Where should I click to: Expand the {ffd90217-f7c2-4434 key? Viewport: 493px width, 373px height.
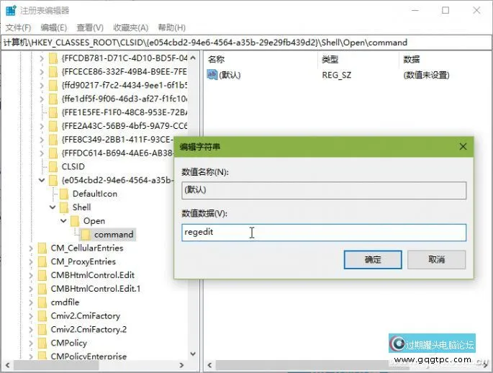click(42, 85)
